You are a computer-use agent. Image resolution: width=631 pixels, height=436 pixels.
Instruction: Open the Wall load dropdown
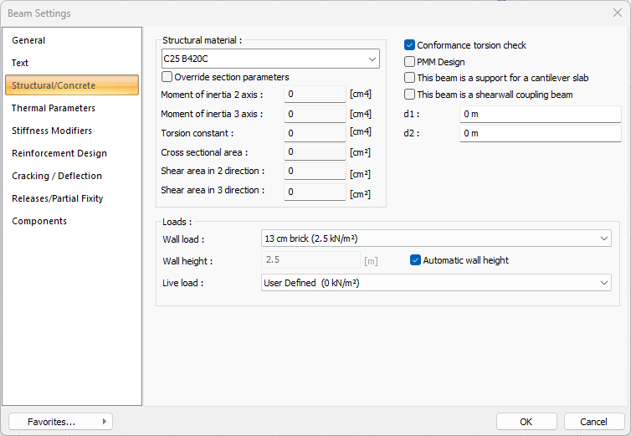[x=603, y=239]
